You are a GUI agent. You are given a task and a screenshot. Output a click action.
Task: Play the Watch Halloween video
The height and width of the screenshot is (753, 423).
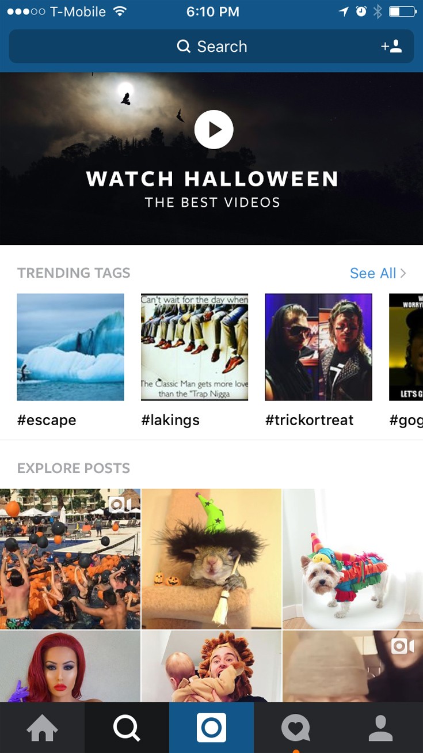(x=214, y=130)
